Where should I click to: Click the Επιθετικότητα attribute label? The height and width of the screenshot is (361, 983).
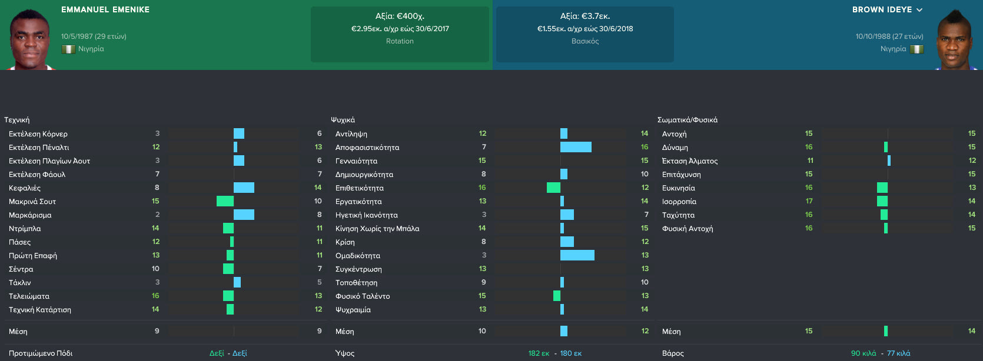tap(360, 188)
